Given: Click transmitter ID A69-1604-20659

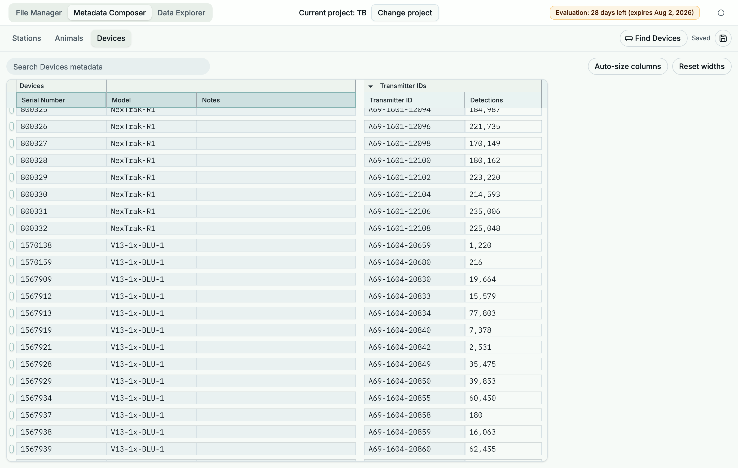Looking at the screenshot, I should (414, 245).
